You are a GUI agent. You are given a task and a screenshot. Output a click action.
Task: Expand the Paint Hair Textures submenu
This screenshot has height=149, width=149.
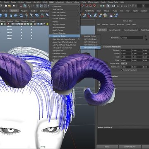[65, 15]
